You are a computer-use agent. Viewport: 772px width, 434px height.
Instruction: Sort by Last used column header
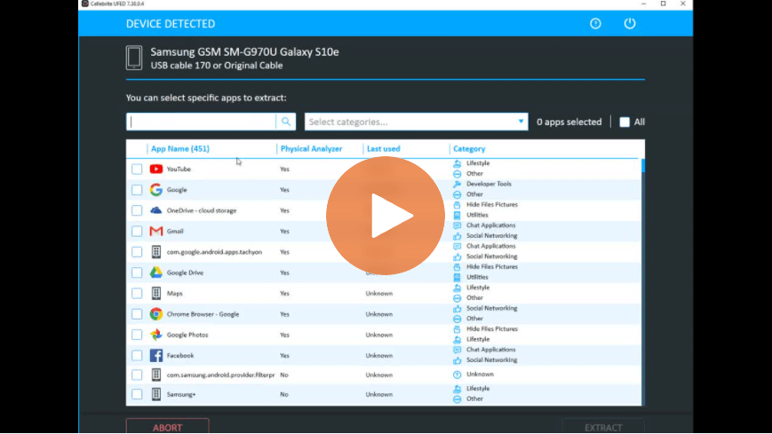(x=384, y=149)
